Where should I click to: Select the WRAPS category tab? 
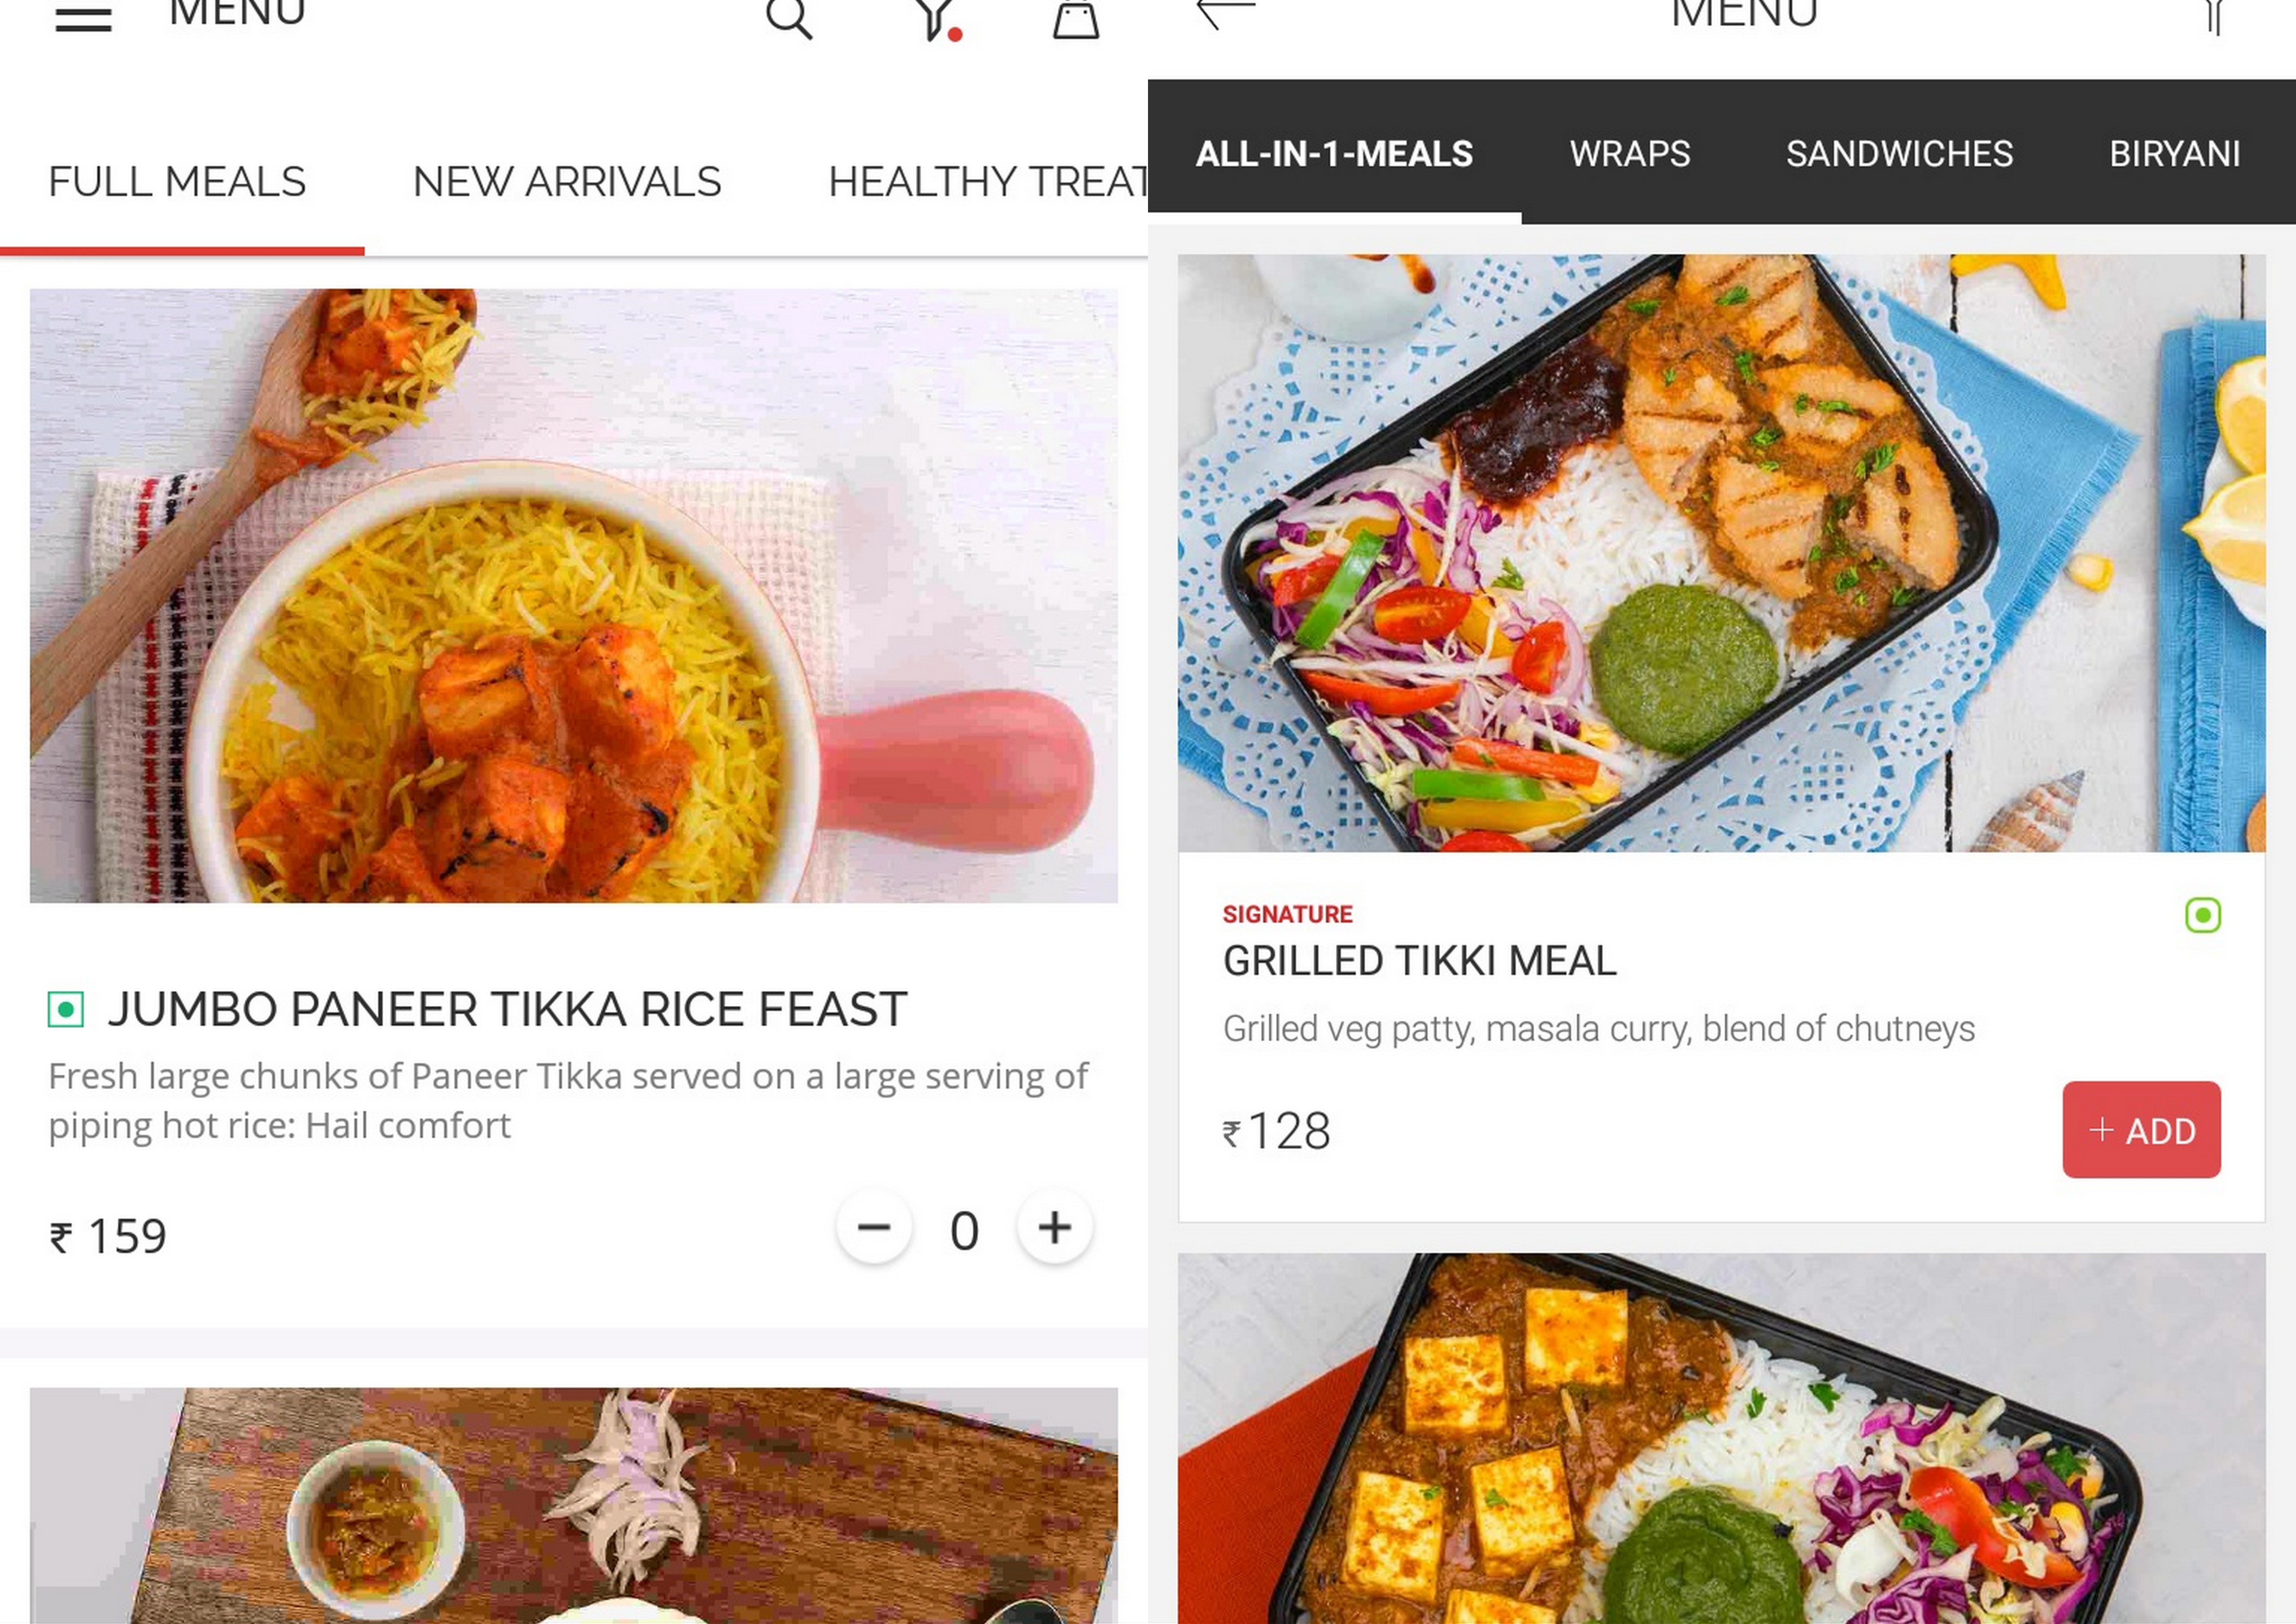click(x=1630, y=153)
